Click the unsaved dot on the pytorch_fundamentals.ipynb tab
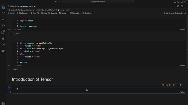The width and height of the screenshot is (188, 105). pyautogui.click(x=35, y=6)
